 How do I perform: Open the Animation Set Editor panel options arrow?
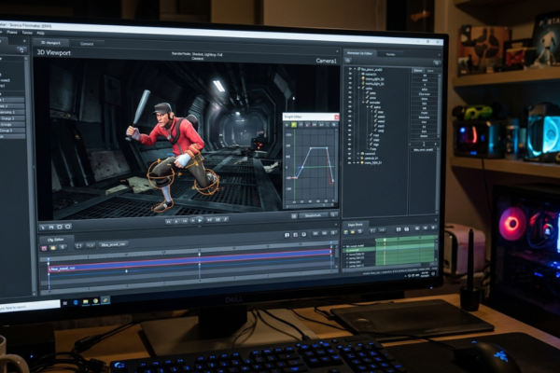(x=440, y=55)
